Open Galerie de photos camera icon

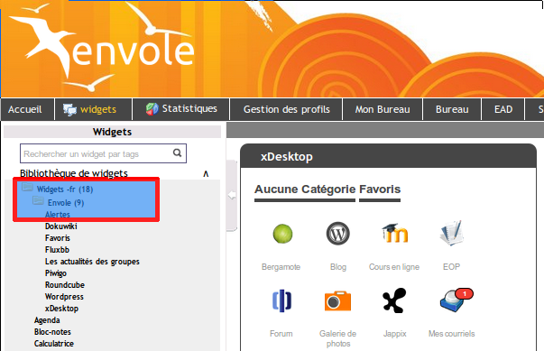[x=337, y=300]
